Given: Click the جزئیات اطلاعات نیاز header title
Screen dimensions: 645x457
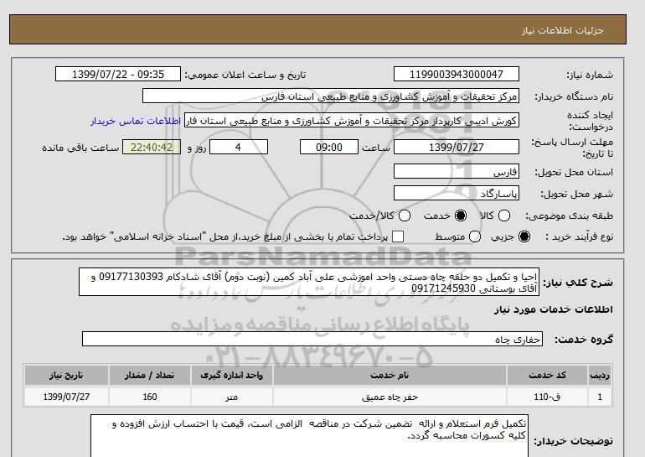Looking at the screenshot, I should click(562, 31).
